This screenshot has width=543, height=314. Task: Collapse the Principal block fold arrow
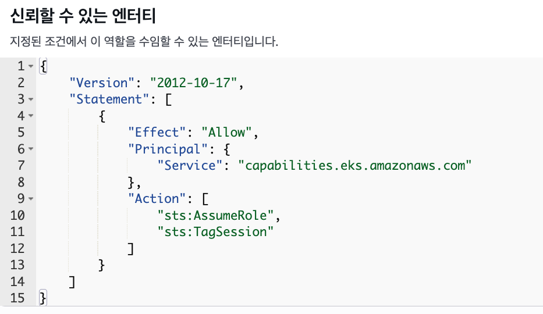coord(31,149)
